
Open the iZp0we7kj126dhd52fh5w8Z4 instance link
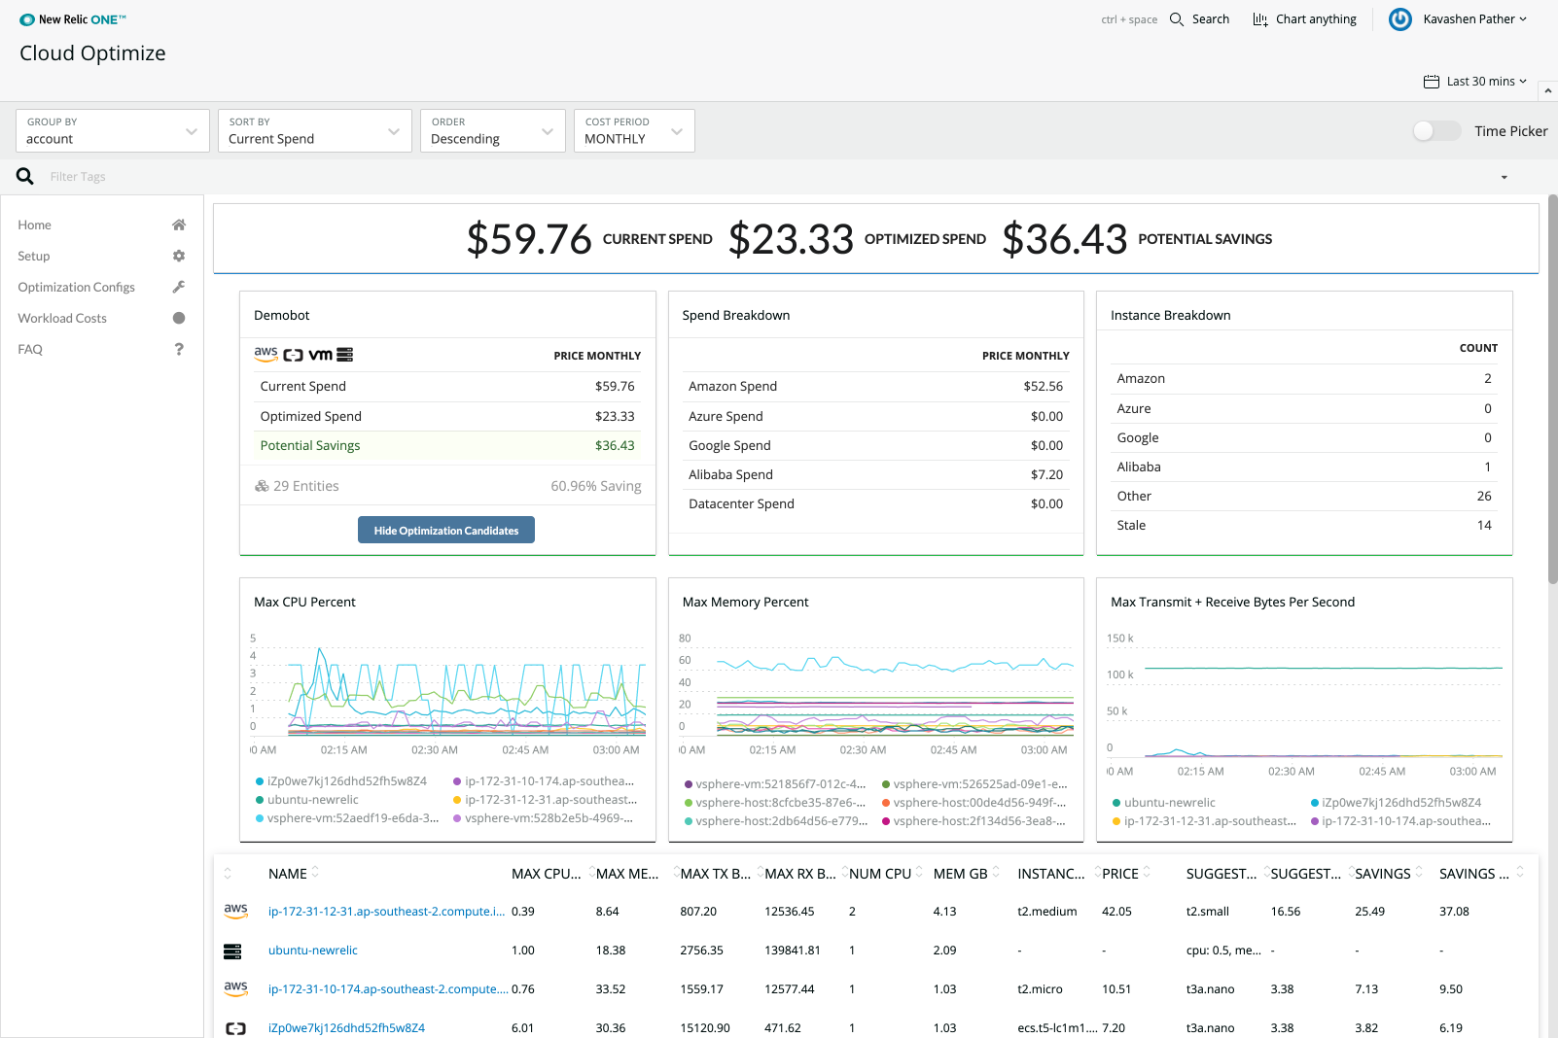point(346,1027)
